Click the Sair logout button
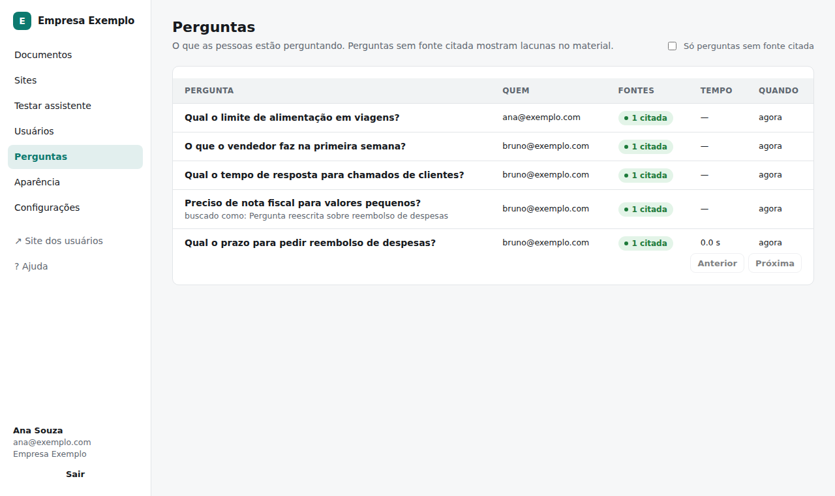Viewport: 835px width, 496px height. 75,474
